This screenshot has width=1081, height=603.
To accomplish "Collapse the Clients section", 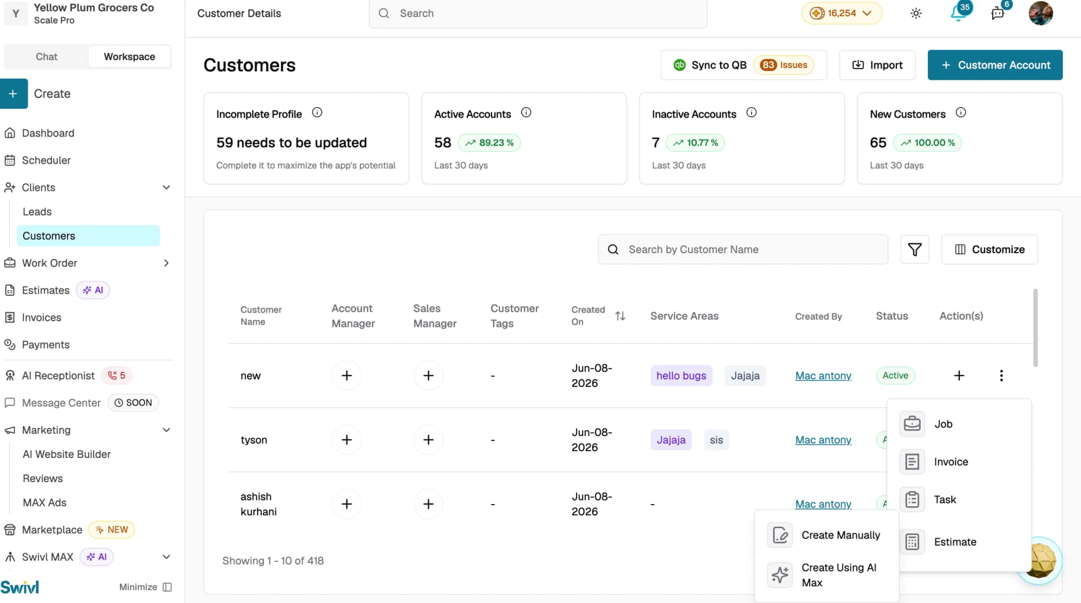I will [x=166, y=187].
